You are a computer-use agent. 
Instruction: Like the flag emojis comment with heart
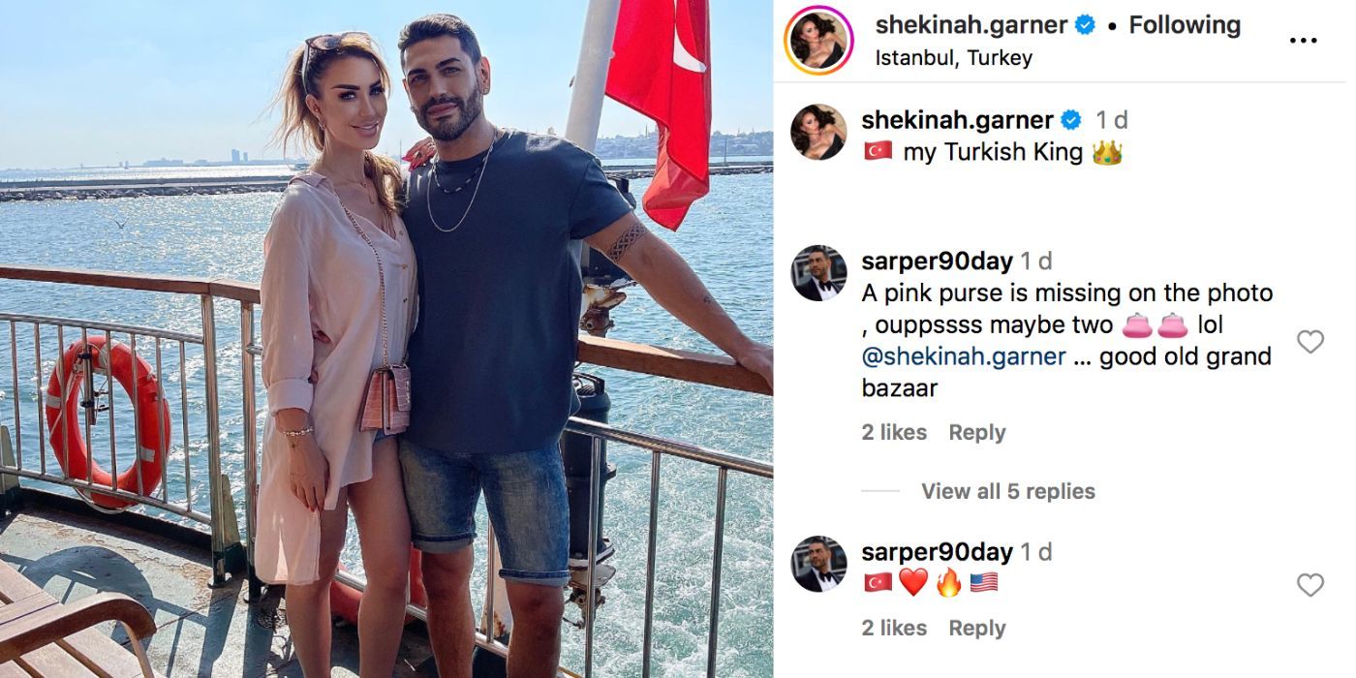pos(1310,585)
